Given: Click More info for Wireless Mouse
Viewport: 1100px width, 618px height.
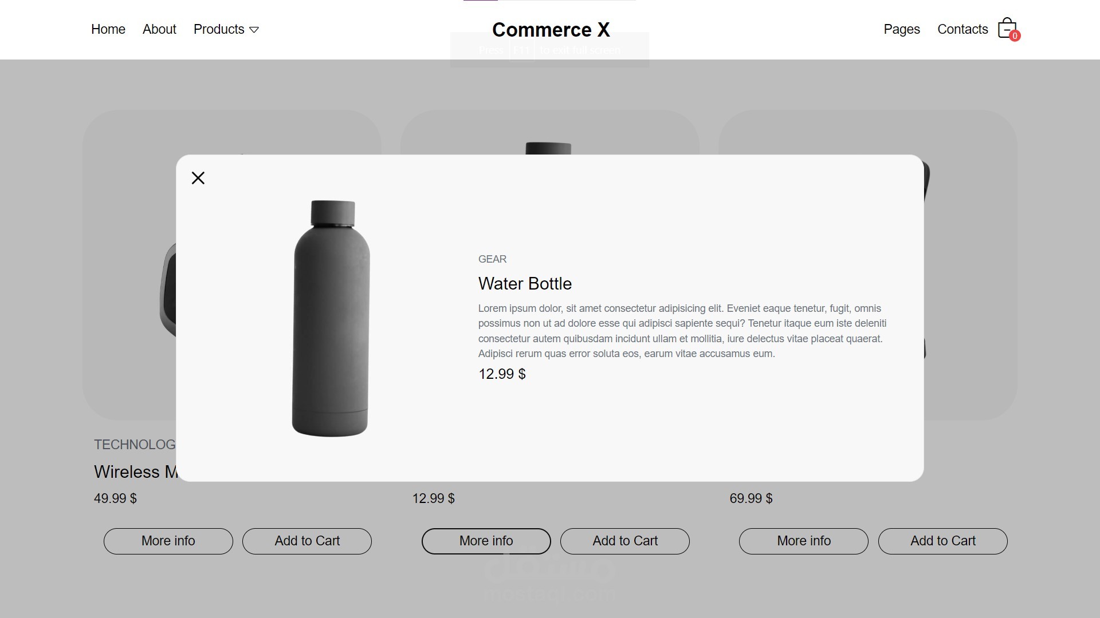Looking at the screenshot, I should pyautogui.click(x=168, y=541).
